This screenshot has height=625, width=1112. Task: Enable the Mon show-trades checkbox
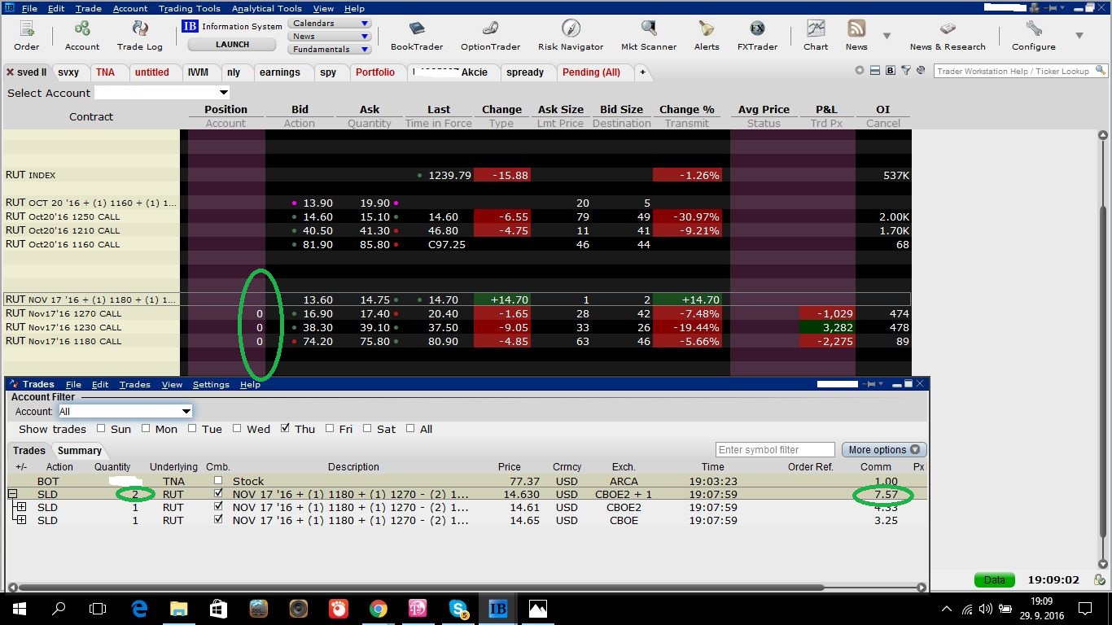[146, 428]
